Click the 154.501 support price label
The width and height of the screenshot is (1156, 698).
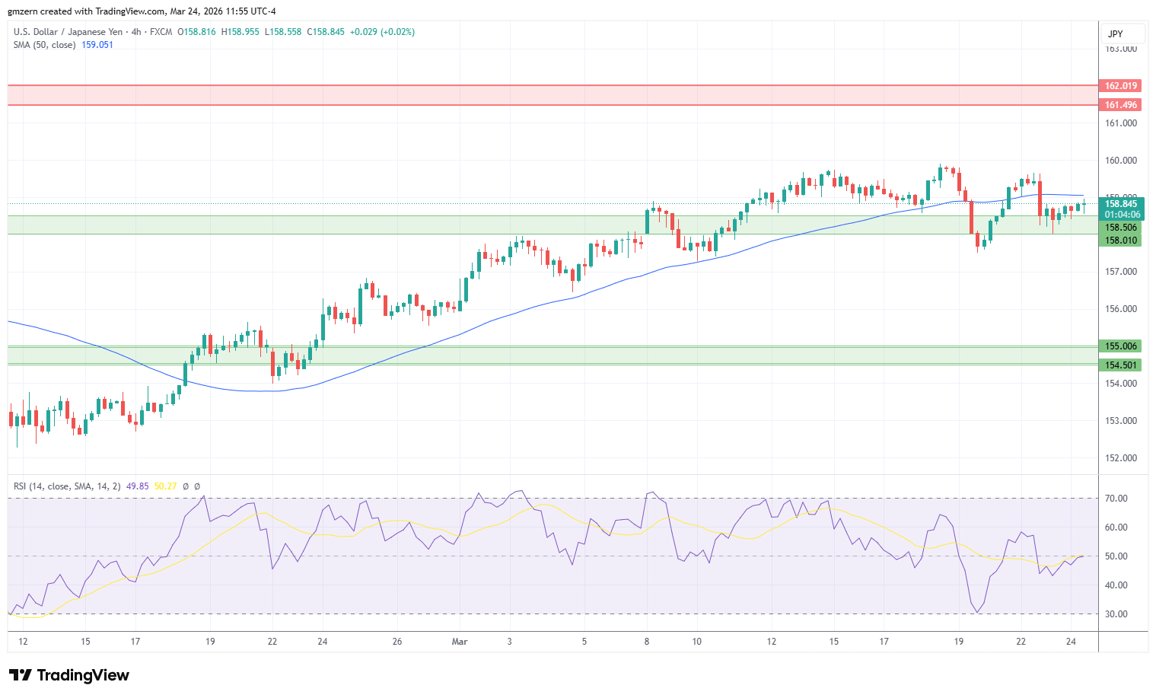1120,365
